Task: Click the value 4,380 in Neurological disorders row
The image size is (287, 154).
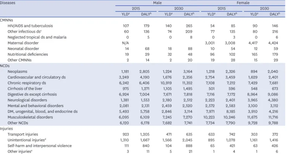Action: [273, 100]
